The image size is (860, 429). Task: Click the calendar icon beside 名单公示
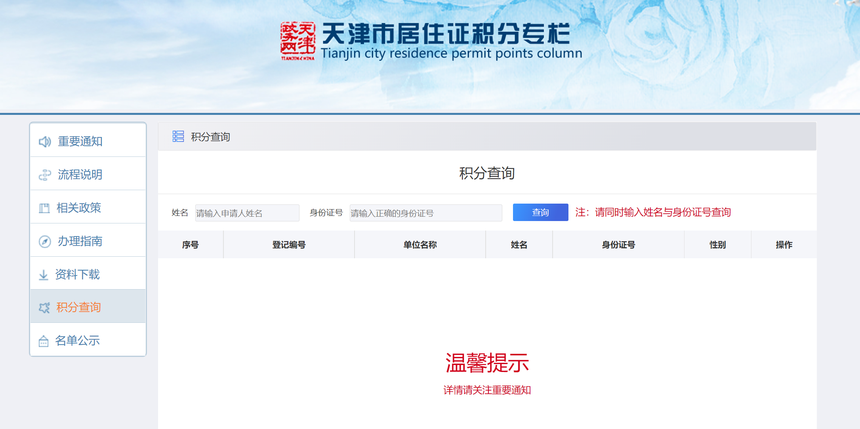(x=44, y=341)
